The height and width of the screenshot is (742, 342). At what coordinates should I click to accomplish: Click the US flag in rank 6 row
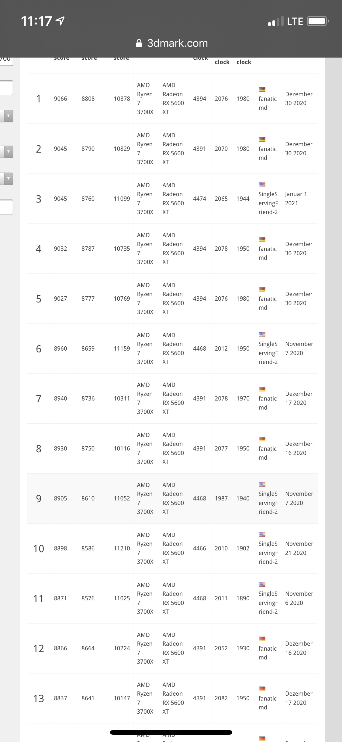pyautogui.click(x=262, y=334)
